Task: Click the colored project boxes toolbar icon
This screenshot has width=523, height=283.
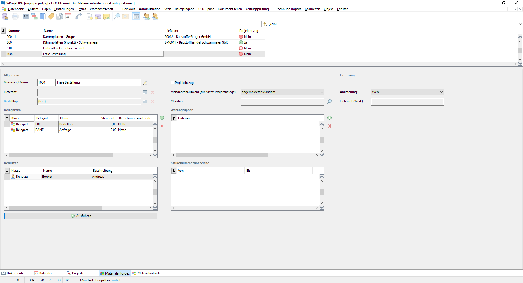Action: tap(34, 17)
